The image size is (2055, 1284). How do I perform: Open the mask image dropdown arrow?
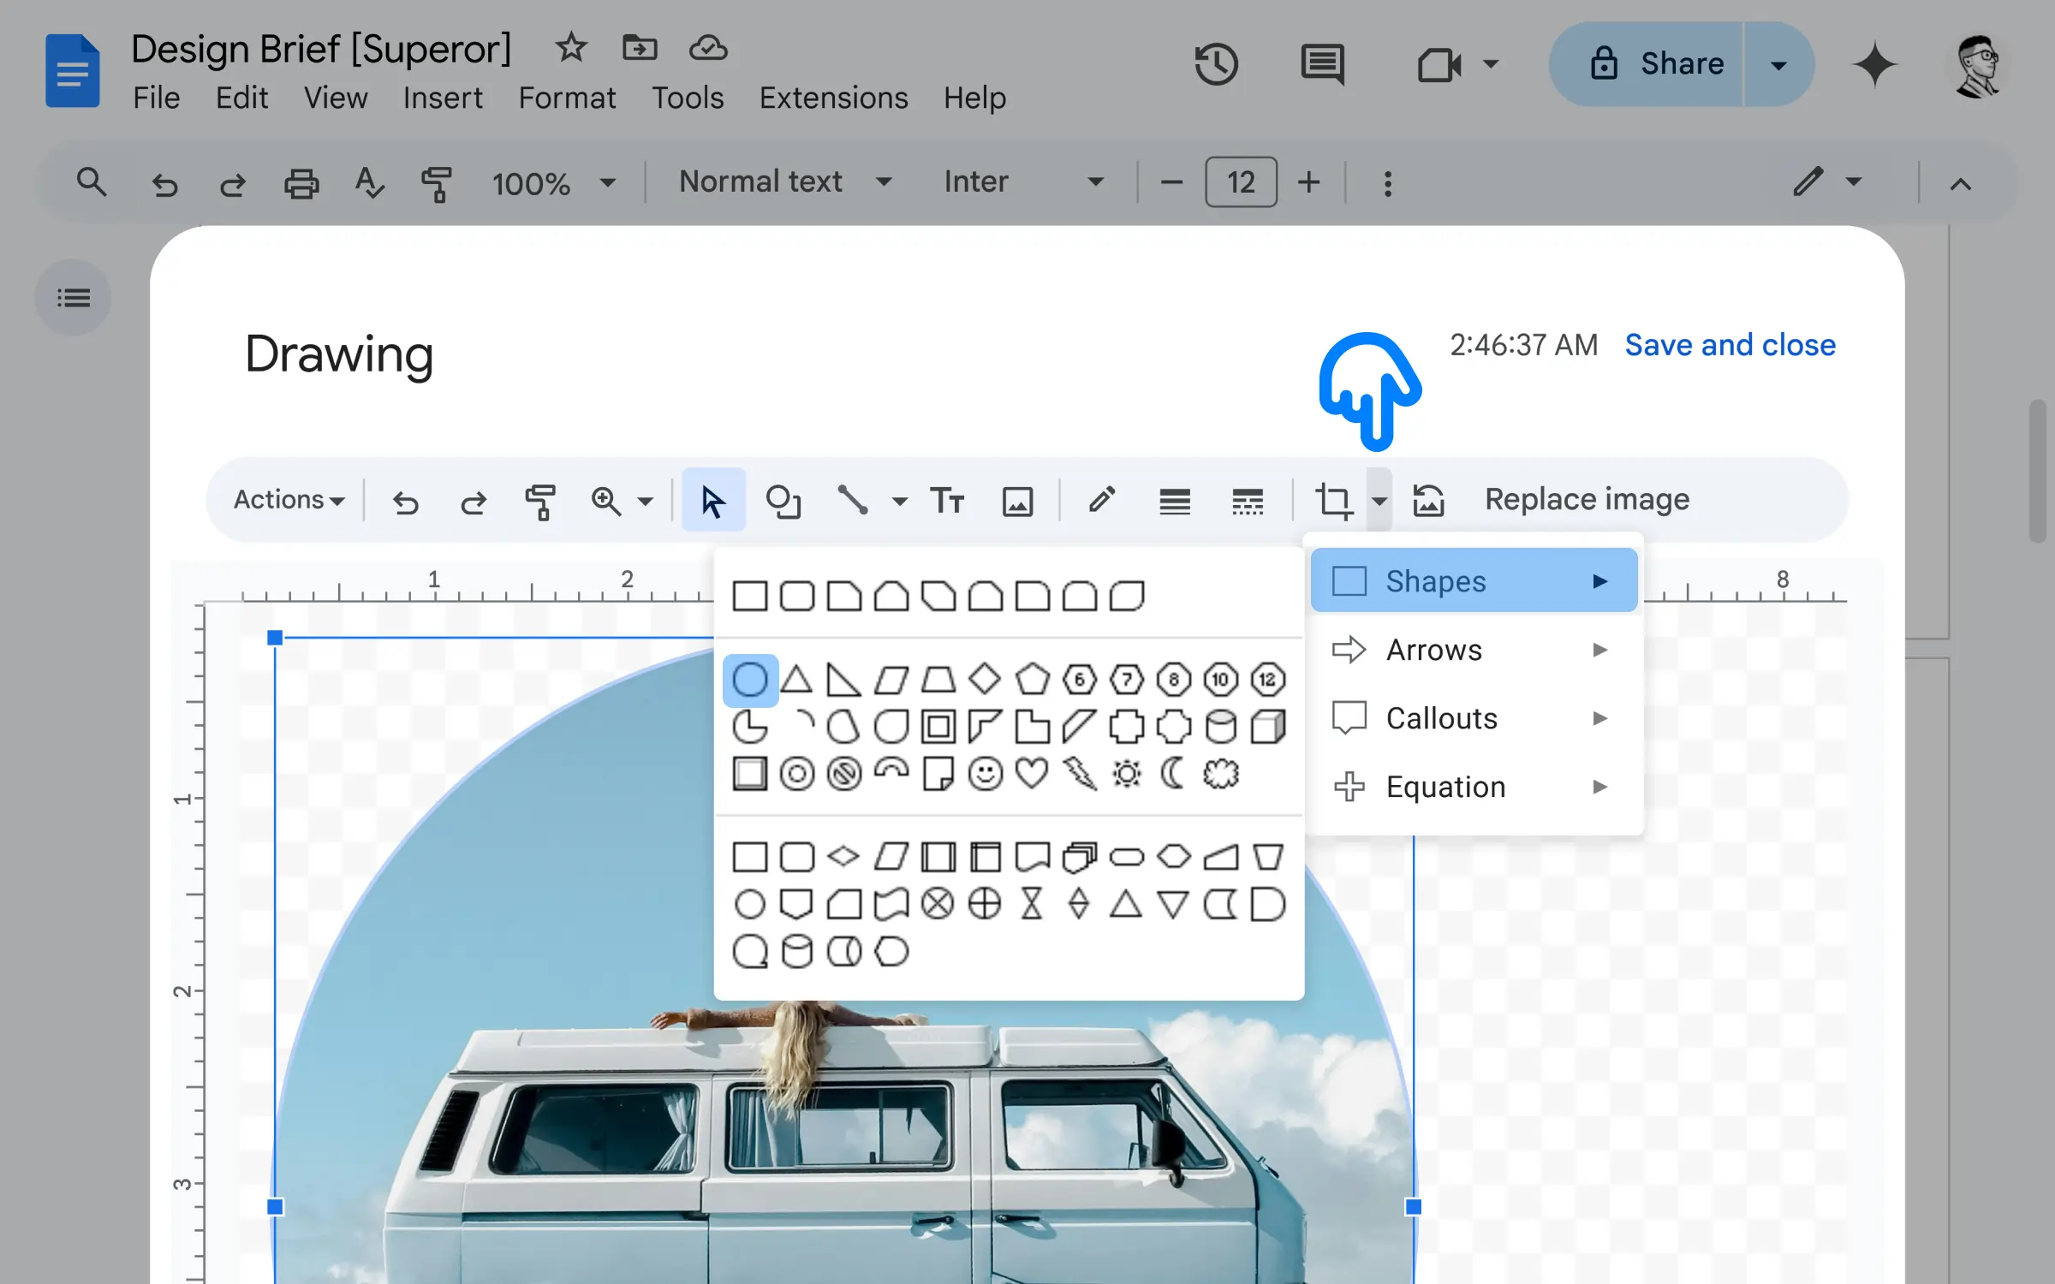(x=1379, y=501)
